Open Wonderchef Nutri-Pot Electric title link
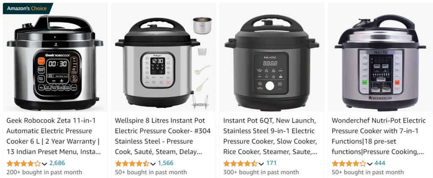Viewport: 433px width, 178px height. click(379, 136)
